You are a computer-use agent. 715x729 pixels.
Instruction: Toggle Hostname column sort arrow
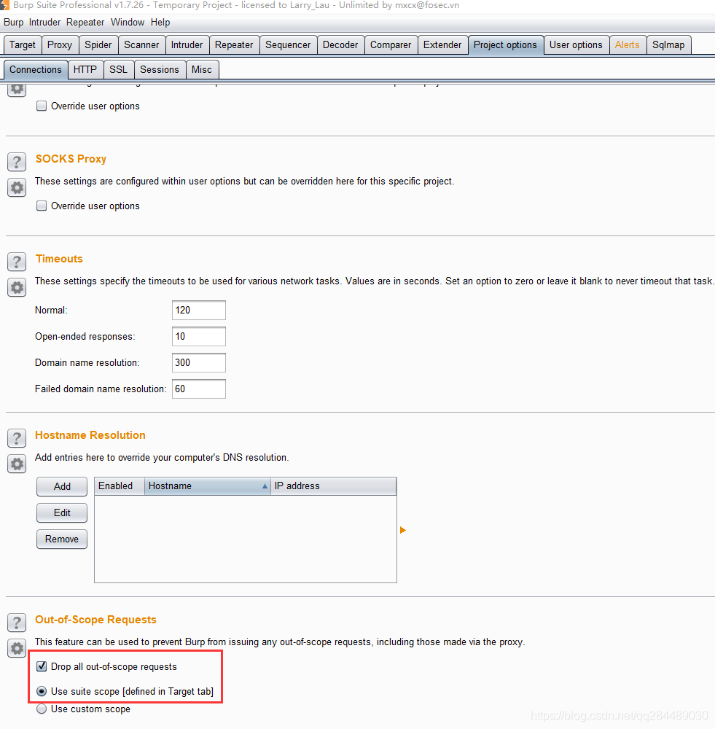(265, 486)
